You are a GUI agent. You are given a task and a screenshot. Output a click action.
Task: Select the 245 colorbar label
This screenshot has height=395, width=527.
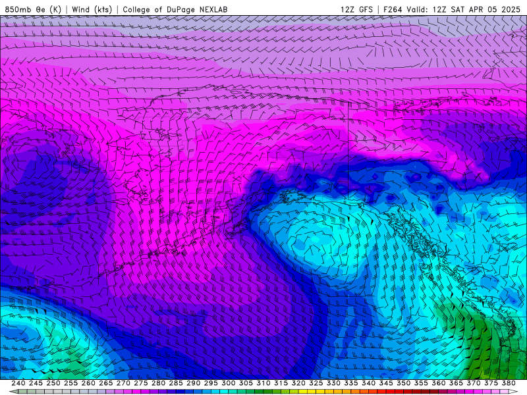click(x=36, y=383)
